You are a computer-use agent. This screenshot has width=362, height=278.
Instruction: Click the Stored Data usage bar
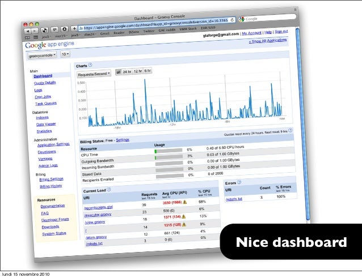[x=170, y=170]
